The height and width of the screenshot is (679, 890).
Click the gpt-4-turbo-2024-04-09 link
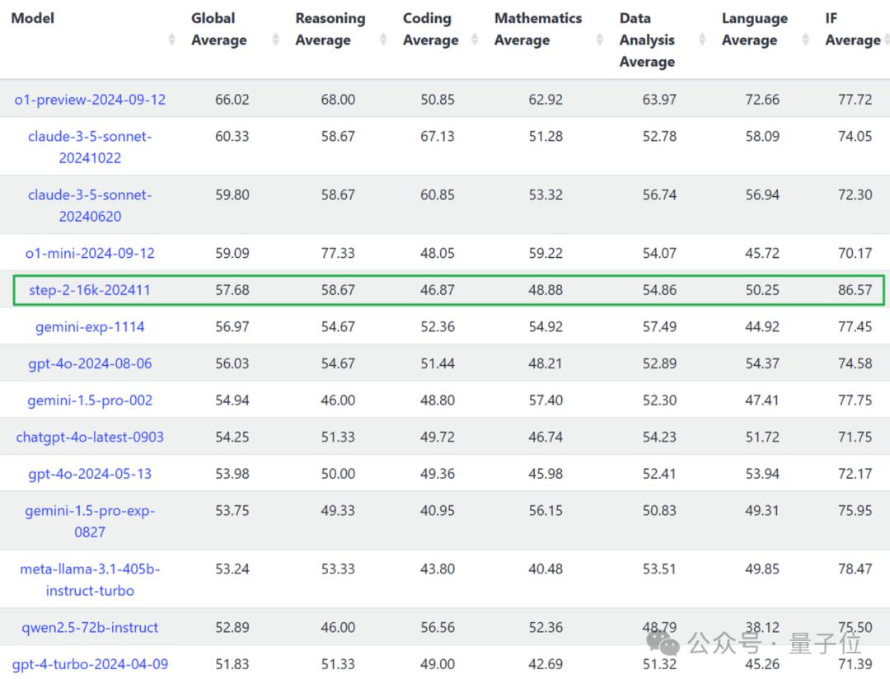pyautogui.click(x=90, y=664)
